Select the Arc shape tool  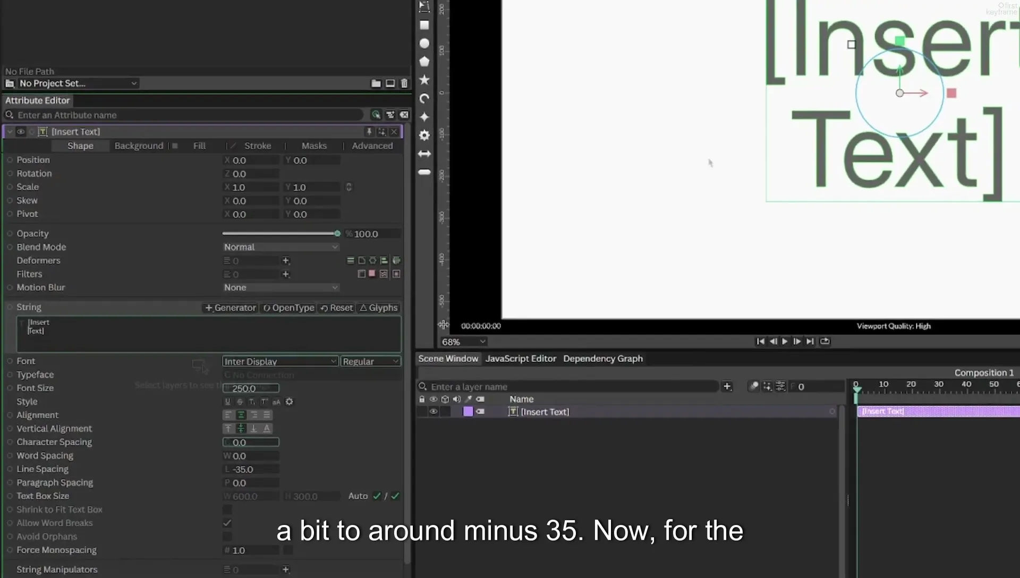coord(424,98)
